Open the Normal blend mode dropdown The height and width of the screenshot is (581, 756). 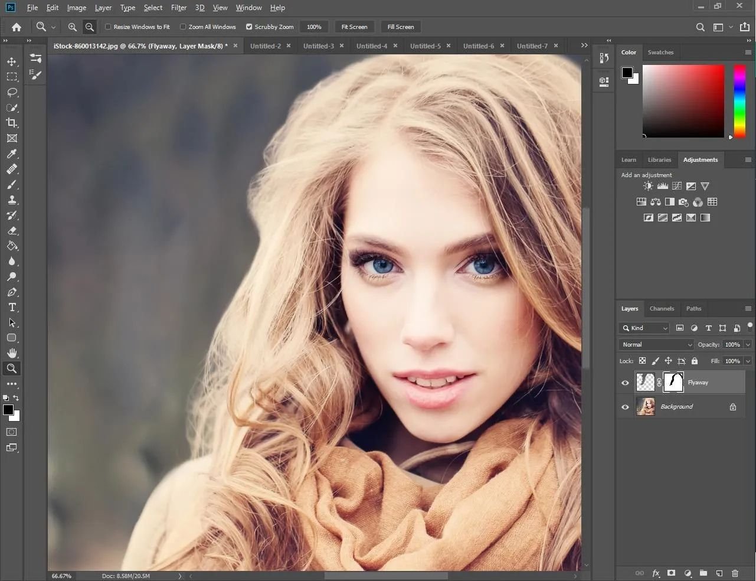point(656,345)
